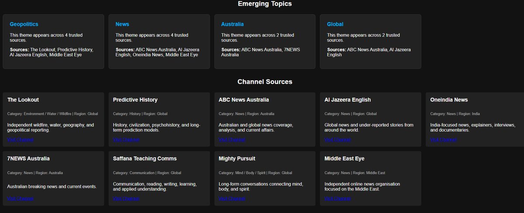Click the Middle East Eye card title
Image resolution: width=524 pixels, height=213 pixels.
coord(345,159)
